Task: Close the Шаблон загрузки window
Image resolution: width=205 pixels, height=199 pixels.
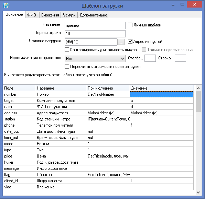Action: 195,4
